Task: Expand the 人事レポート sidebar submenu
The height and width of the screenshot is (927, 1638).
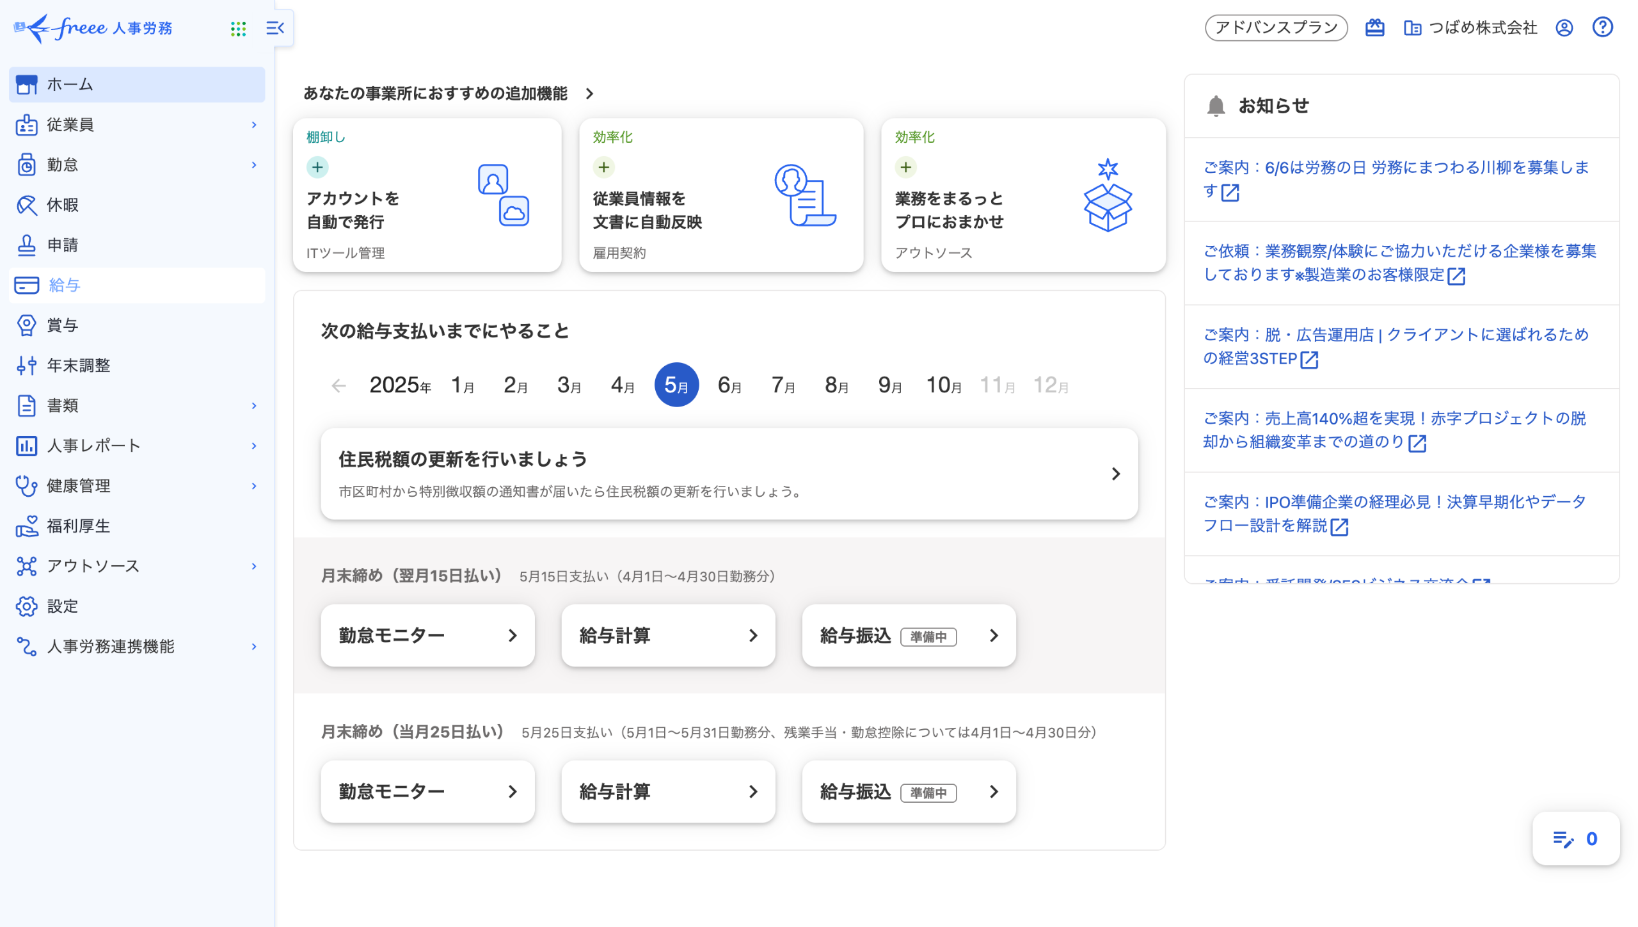Action: 254,446
